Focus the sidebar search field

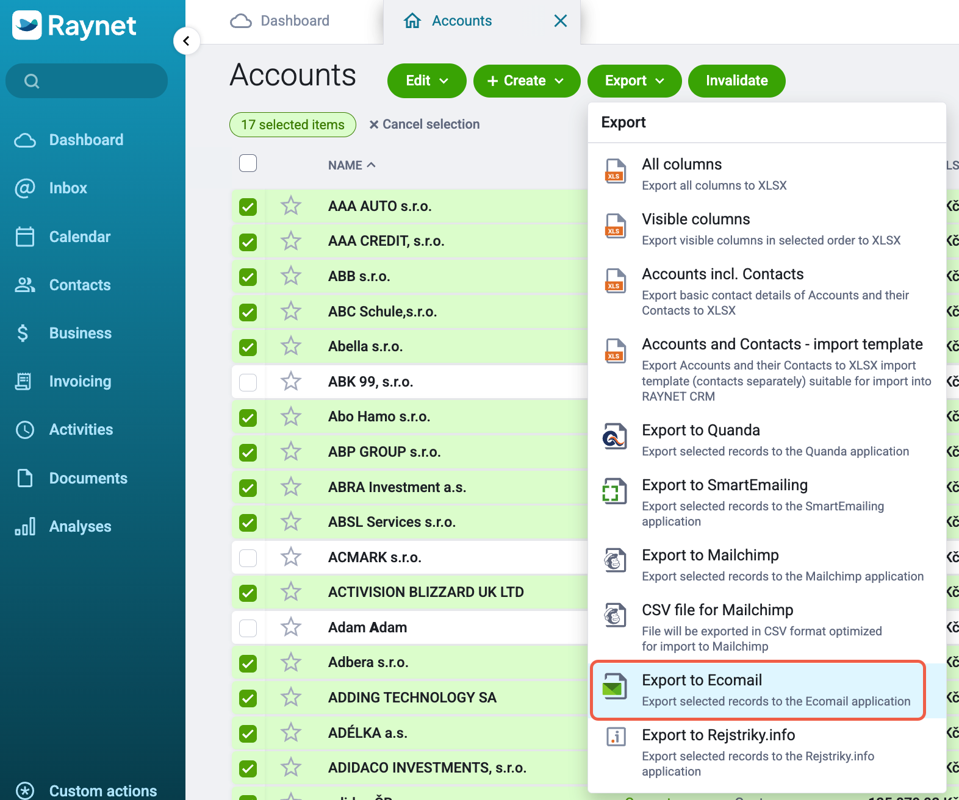click(87, 81)
